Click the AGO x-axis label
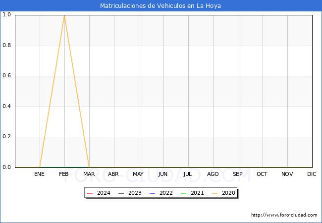This screenshot has width=322, height=223. click(213, 174)
